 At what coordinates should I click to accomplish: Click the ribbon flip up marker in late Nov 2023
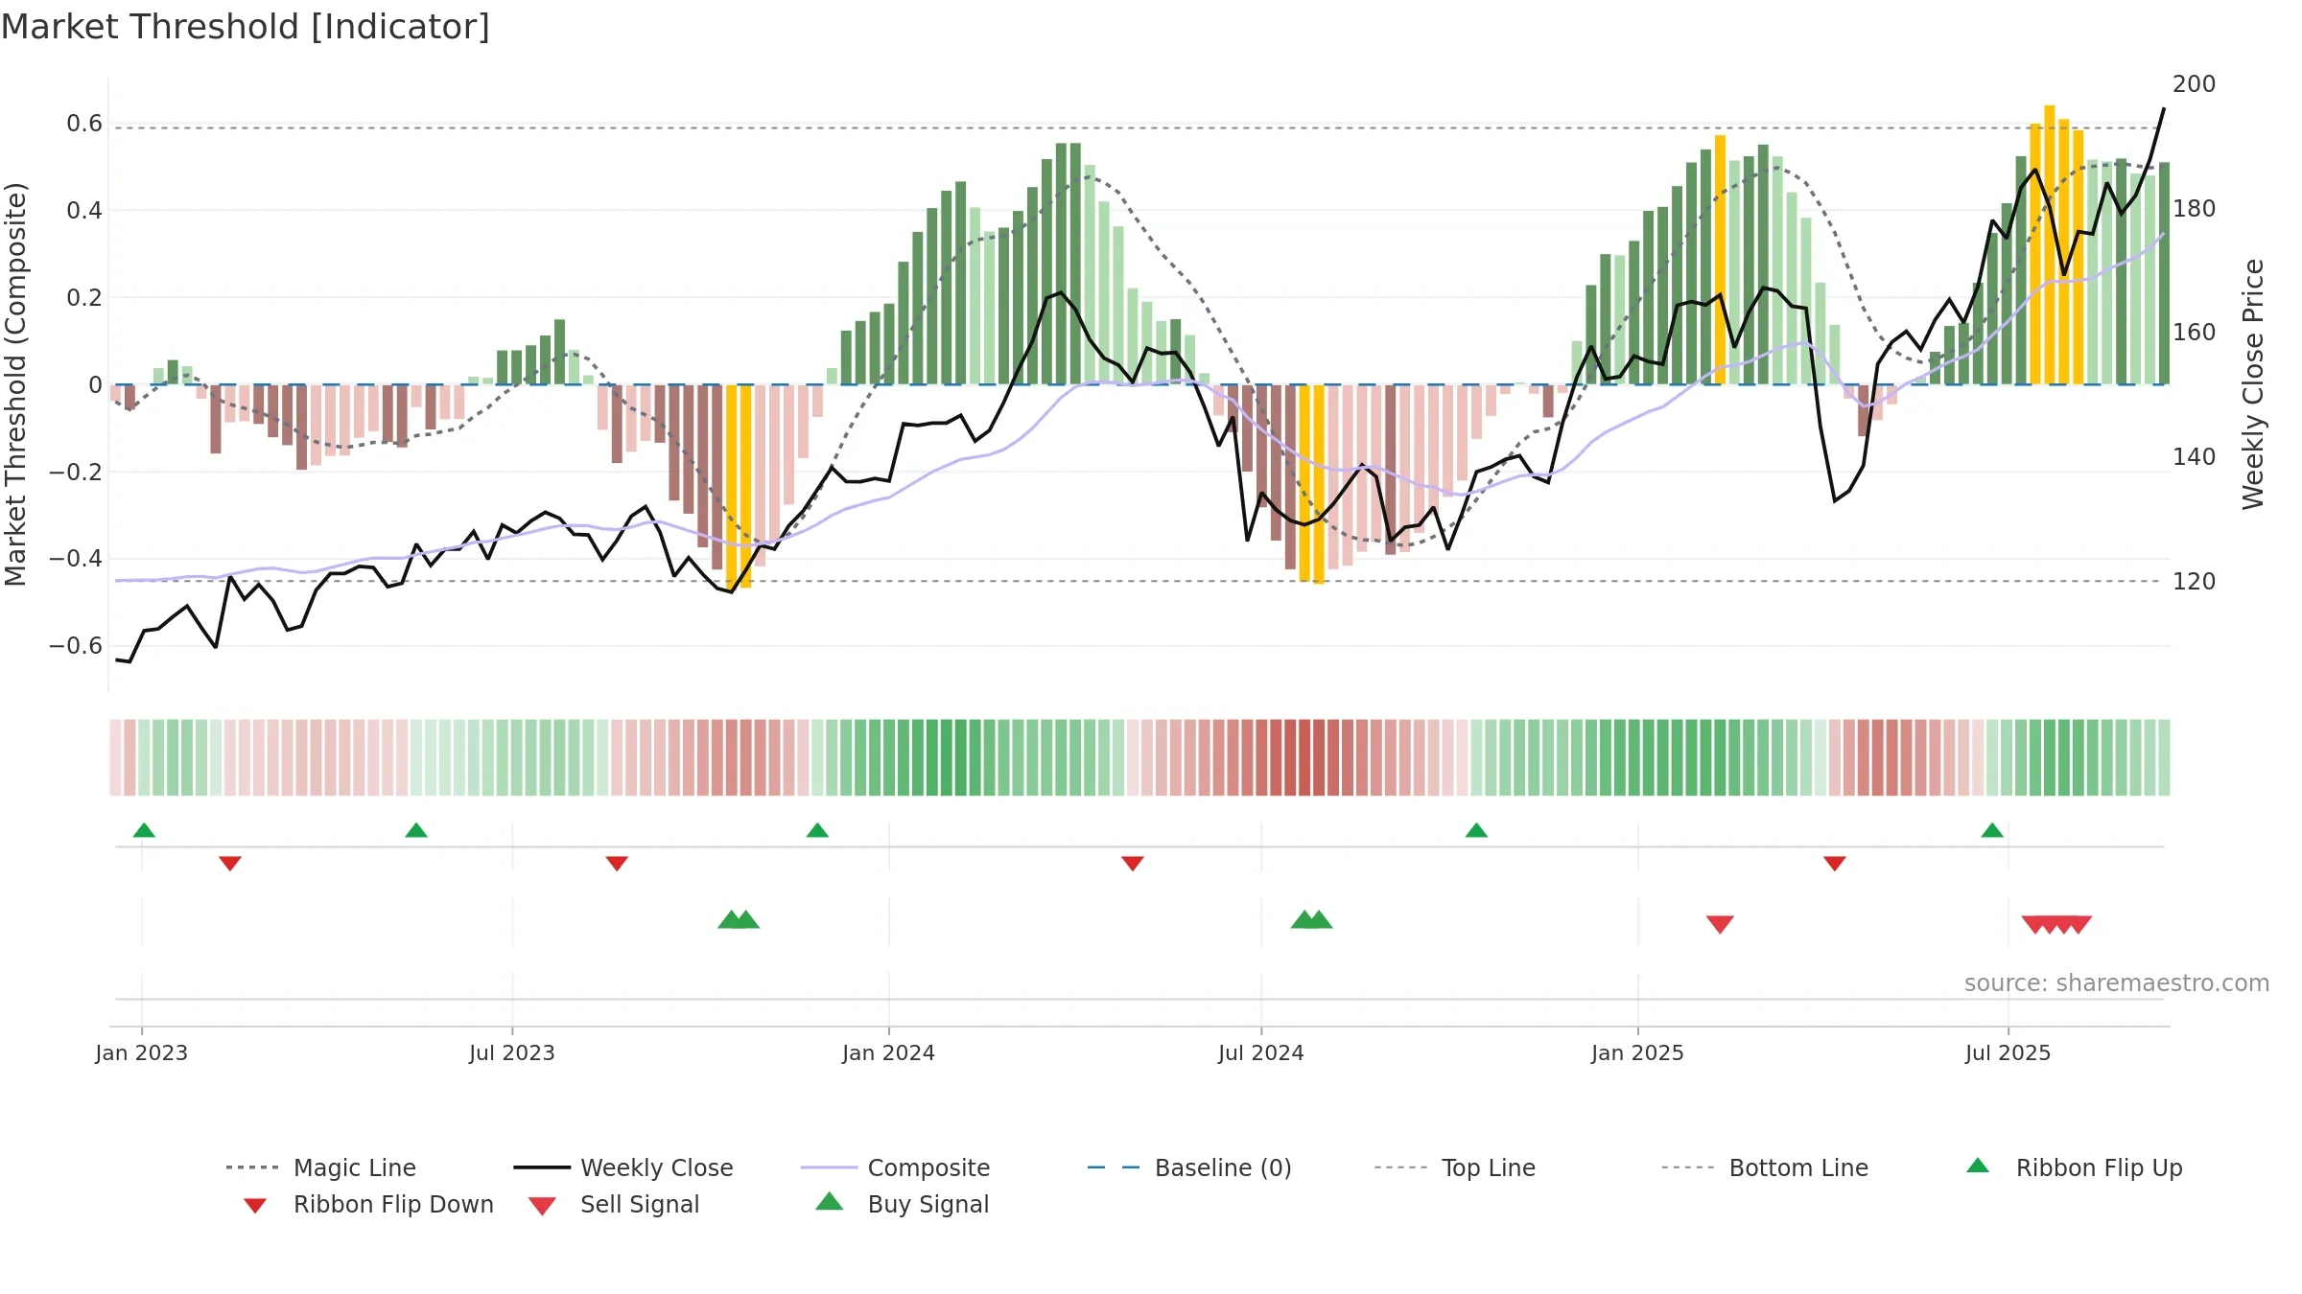817,830
